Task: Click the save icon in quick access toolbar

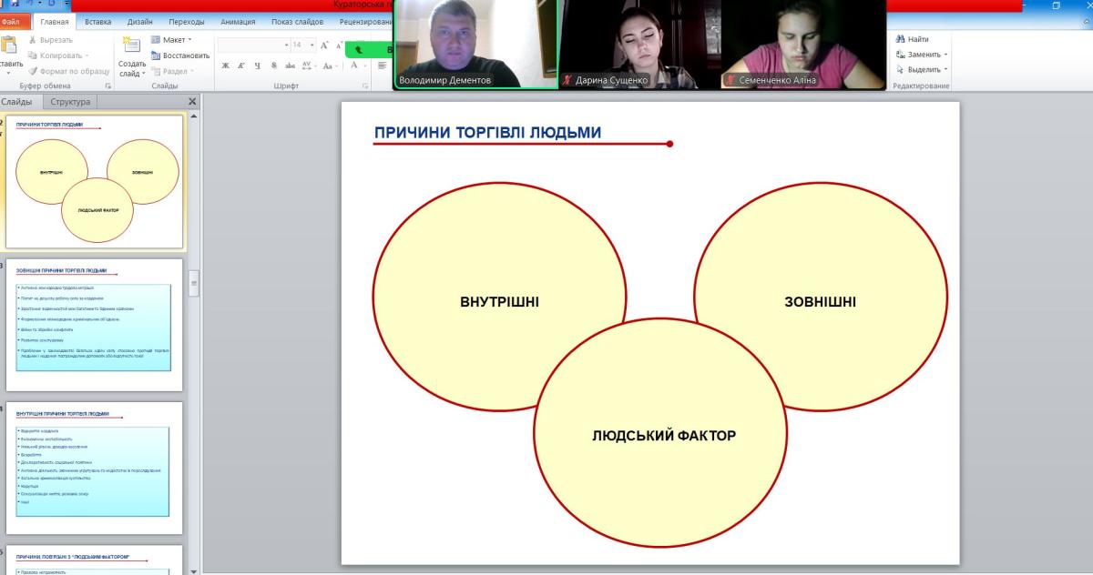Action: 15,5
